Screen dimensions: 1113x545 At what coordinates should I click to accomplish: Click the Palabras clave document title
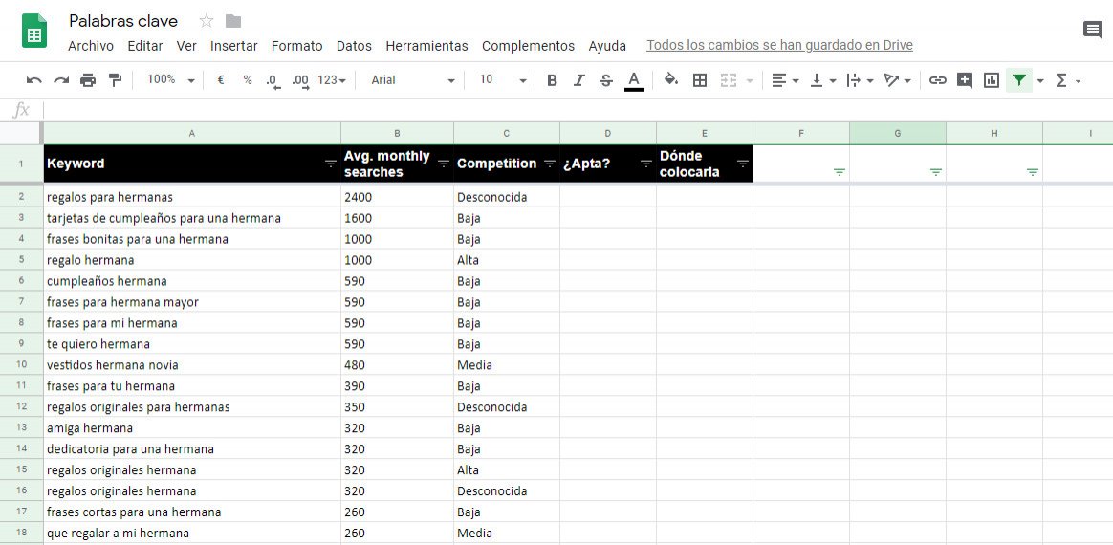tap(123, 21)
